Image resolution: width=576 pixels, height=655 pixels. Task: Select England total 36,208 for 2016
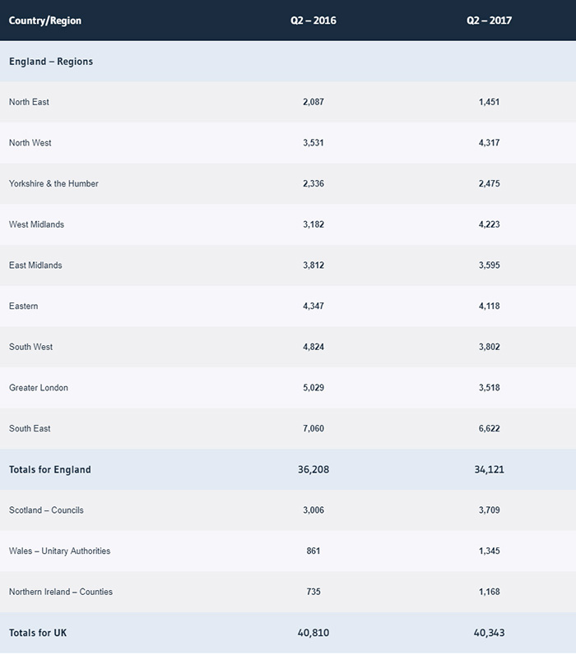coord(314,470)
